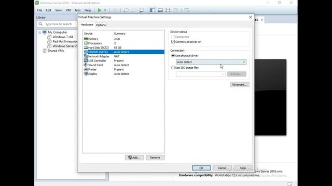This screenshot has width=332, height=186.
Task: Open the Auto detect physical drive dropdown
Action: pos(211,62)
